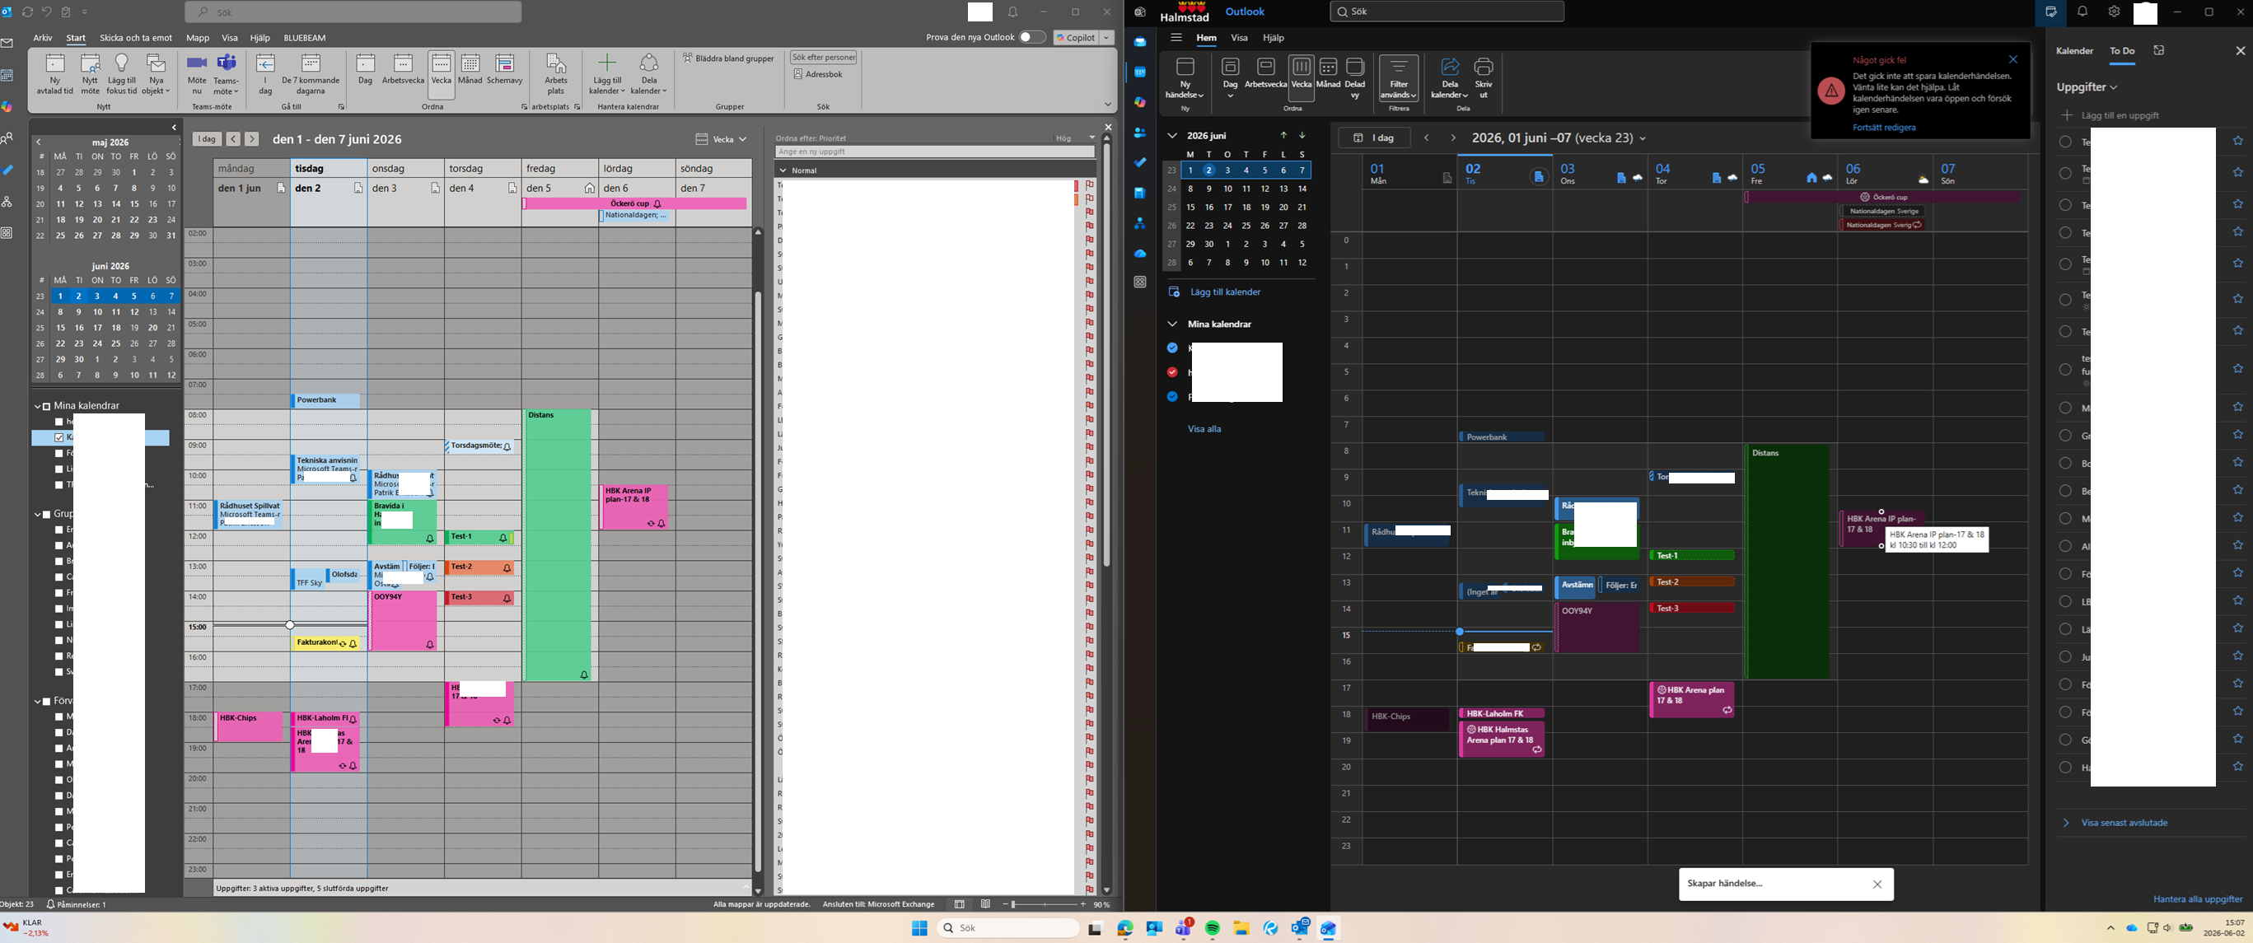2253x943 pixels.
Task: Click Ange en ny uppgift field
Action: click(x=934, y=152)
